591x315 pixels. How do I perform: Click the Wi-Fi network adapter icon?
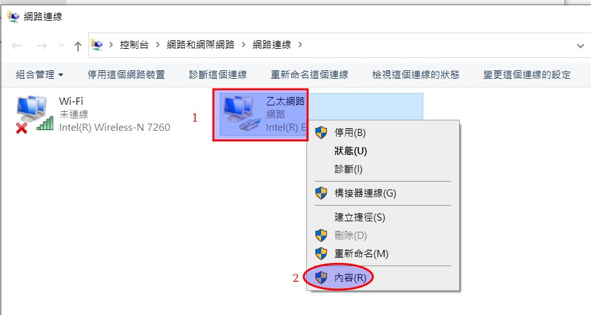point(34,114)
